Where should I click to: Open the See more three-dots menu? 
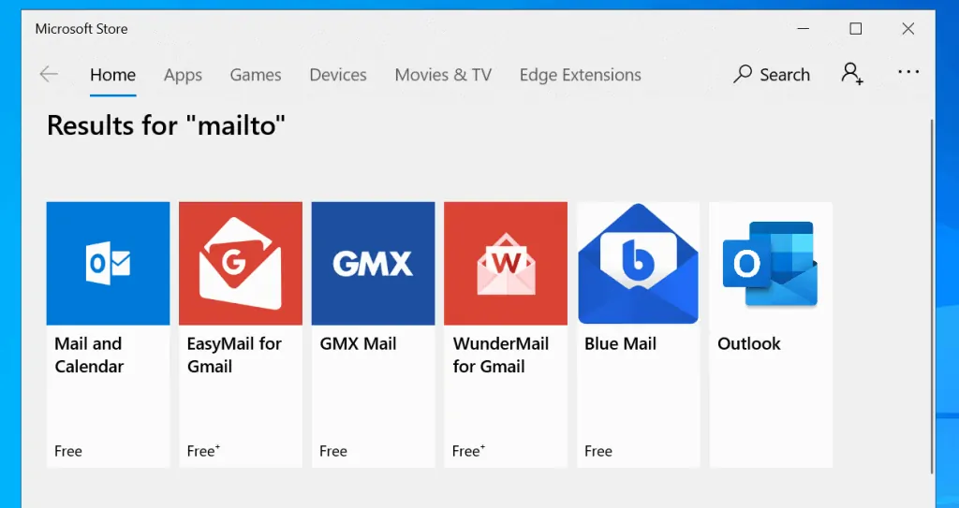click(x=907, y=73)
